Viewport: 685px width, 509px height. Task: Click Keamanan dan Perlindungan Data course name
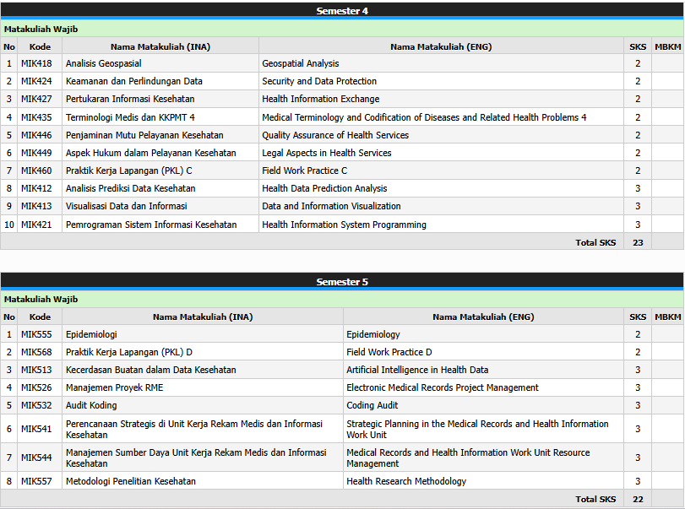[133, 82]
